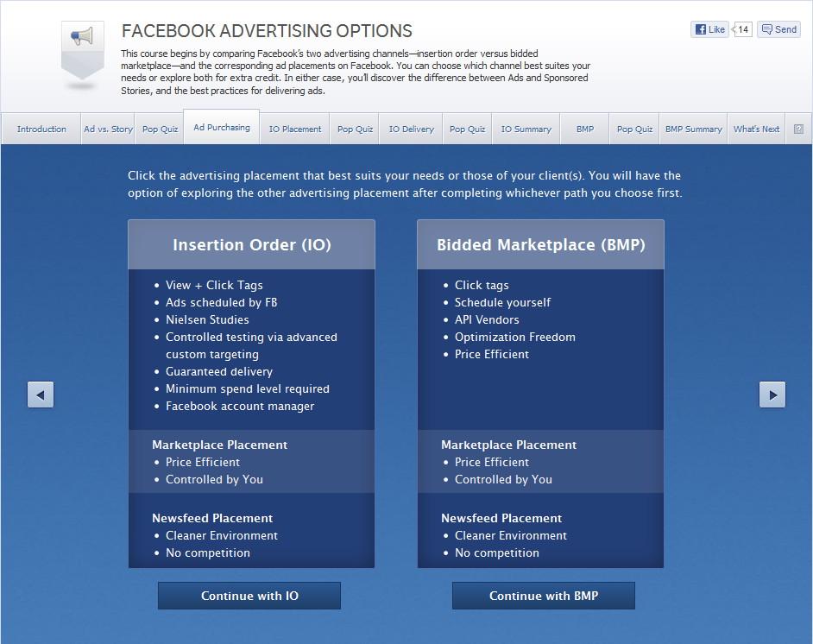Viewport: 813px width, 644px height.
Task: Click the 'API Vendors' bullet
Action: click(x=487, y=320)
